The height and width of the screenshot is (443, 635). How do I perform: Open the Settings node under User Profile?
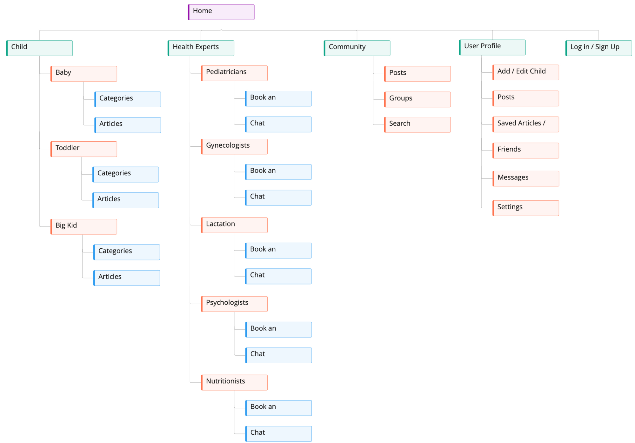click(525, 208)
